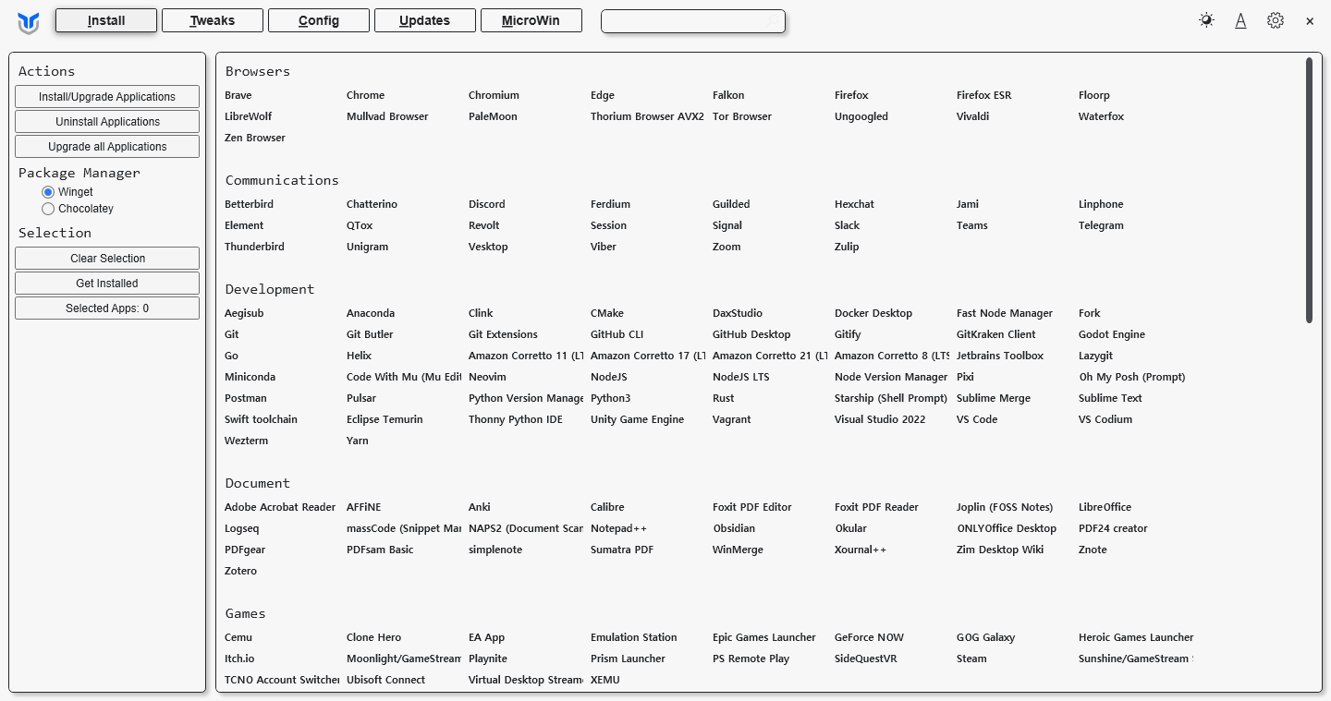The image size is (1331, 701).
Task: Select EA App entry
Action: point(486,637)
